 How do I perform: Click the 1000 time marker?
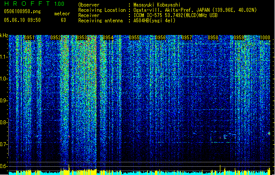coord(265,38)
